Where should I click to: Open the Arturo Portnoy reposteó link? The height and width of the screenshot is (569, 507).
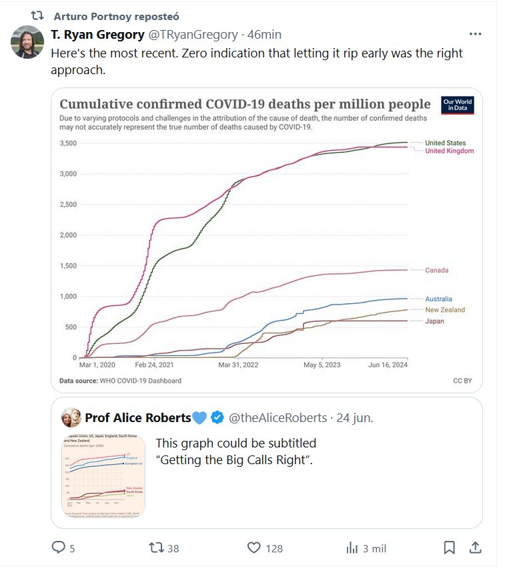click(x=116, y=16)
